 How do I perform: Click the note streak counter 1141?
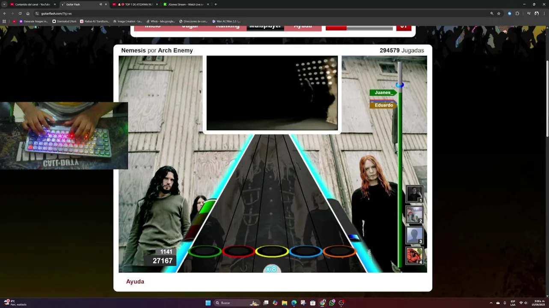point(166,252)
